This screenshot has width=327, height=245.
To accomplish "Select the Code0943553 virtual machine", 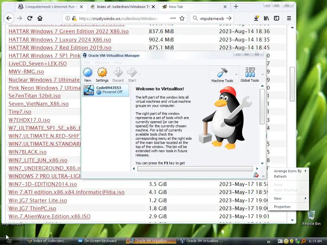I will tap(106, 90).
